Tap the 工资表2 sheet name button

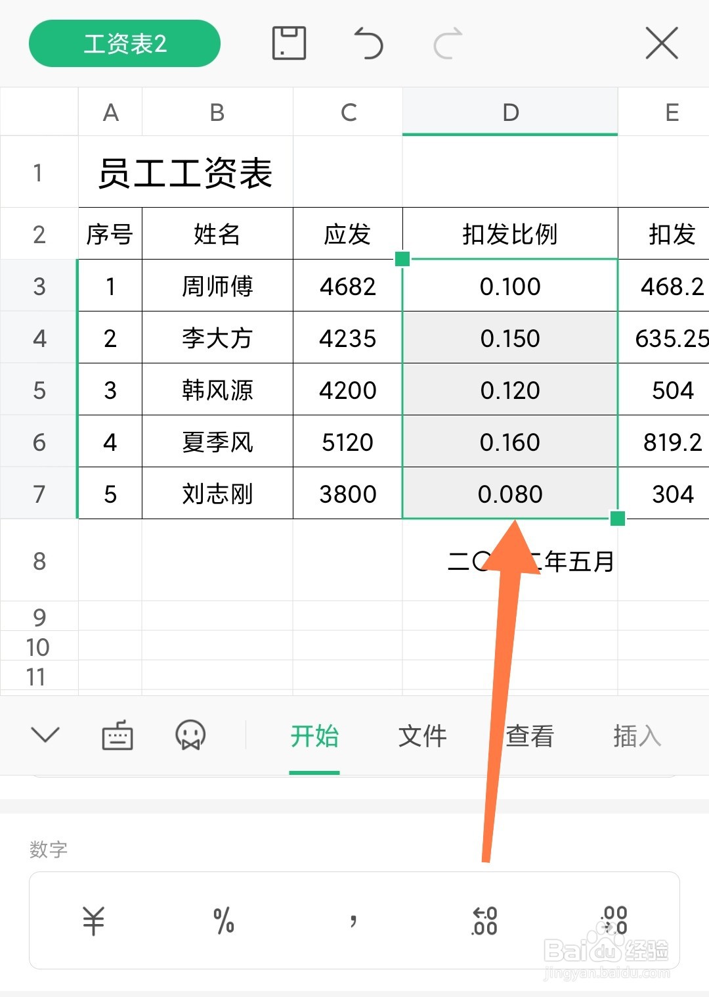[124, 43]
